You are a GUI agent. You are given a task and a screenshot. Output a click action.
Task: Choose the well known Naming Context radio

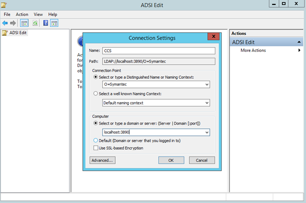coord(96,93)
